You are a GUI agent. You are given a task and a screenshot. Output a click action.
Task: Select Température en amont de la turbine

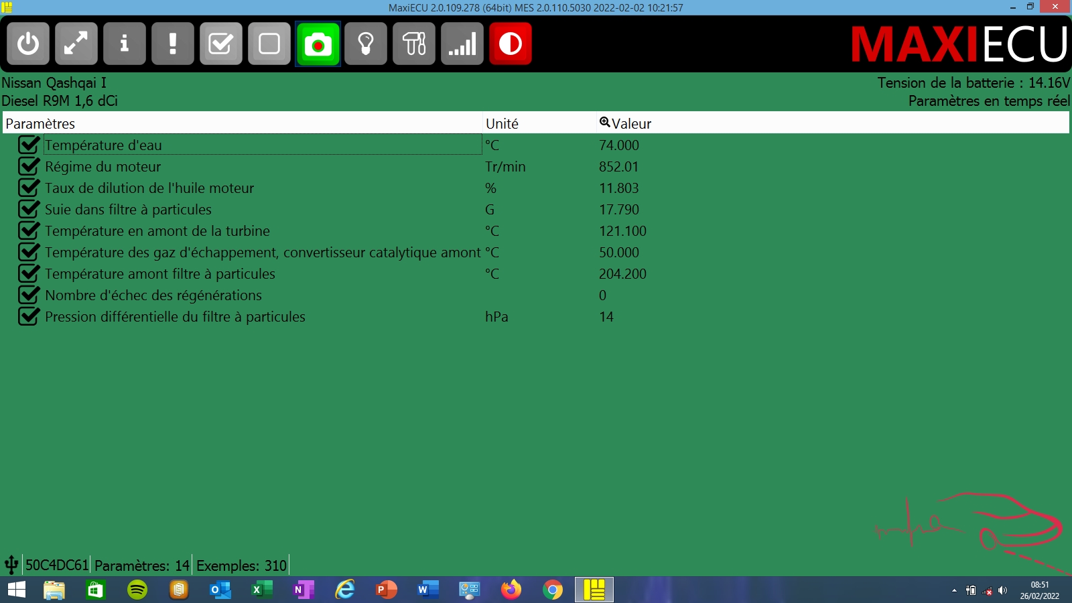tap(157, 231)
